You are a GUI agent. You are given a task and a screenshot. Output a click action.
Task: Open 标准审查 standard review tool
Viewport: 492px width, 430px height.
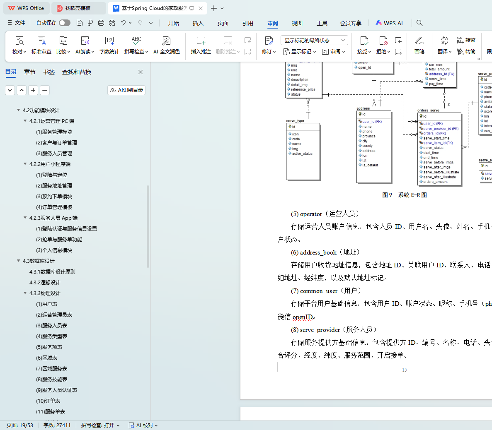pos(41,45)
